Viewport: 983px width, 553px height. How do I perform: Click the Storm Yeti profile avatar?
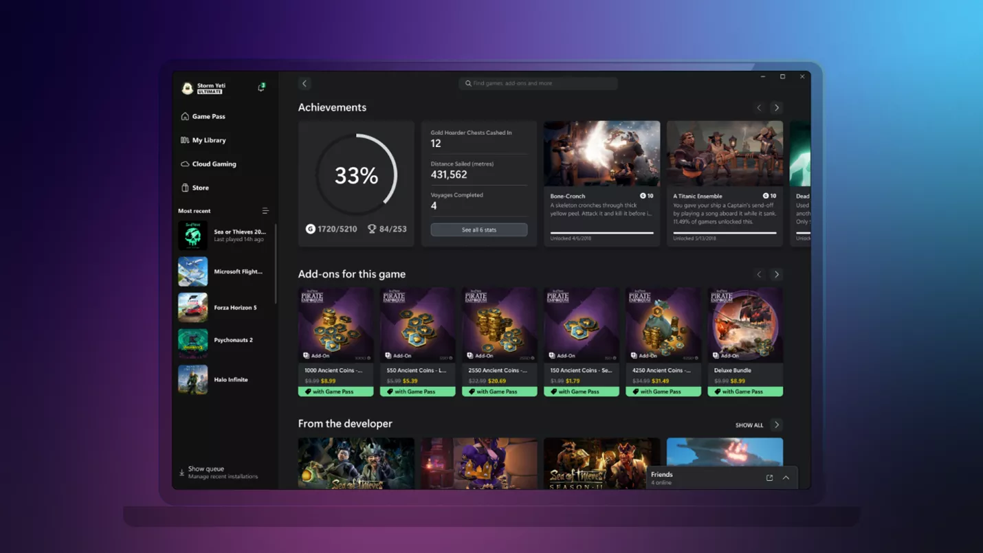pyautogui.click(x=187, y=87)
